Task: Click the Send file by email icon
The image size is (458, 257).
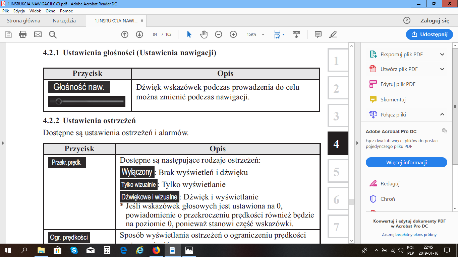Action: click(38, 34)
